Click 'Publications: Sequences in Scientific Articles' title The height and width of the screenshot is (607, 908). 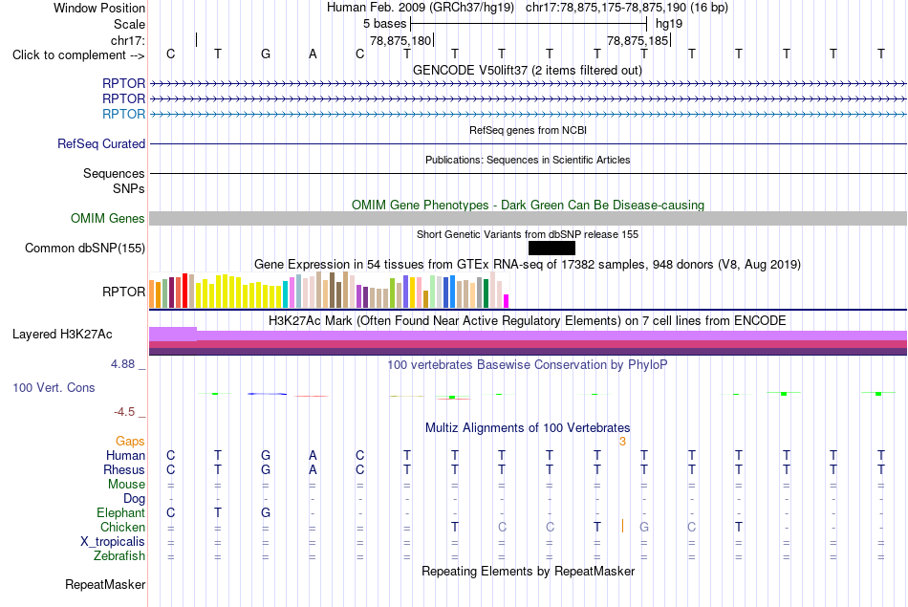pos(528,160)
